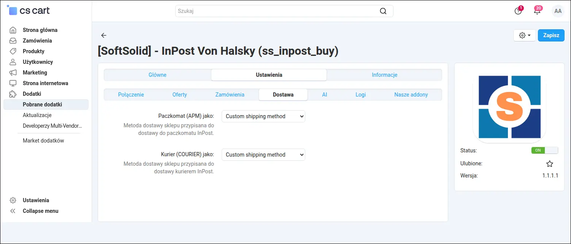Click the inbox icon beside Zamówienia

[x=13, y=41]
